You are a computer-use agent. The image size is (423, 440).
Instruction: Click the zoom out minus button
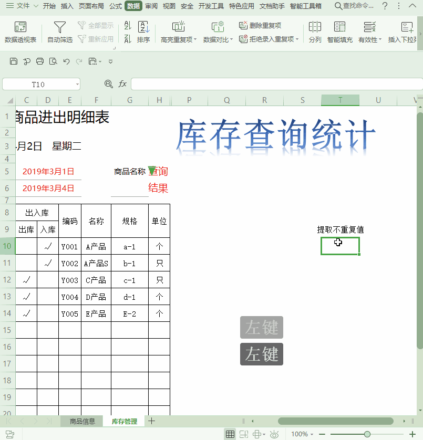(x=322, y=434)
